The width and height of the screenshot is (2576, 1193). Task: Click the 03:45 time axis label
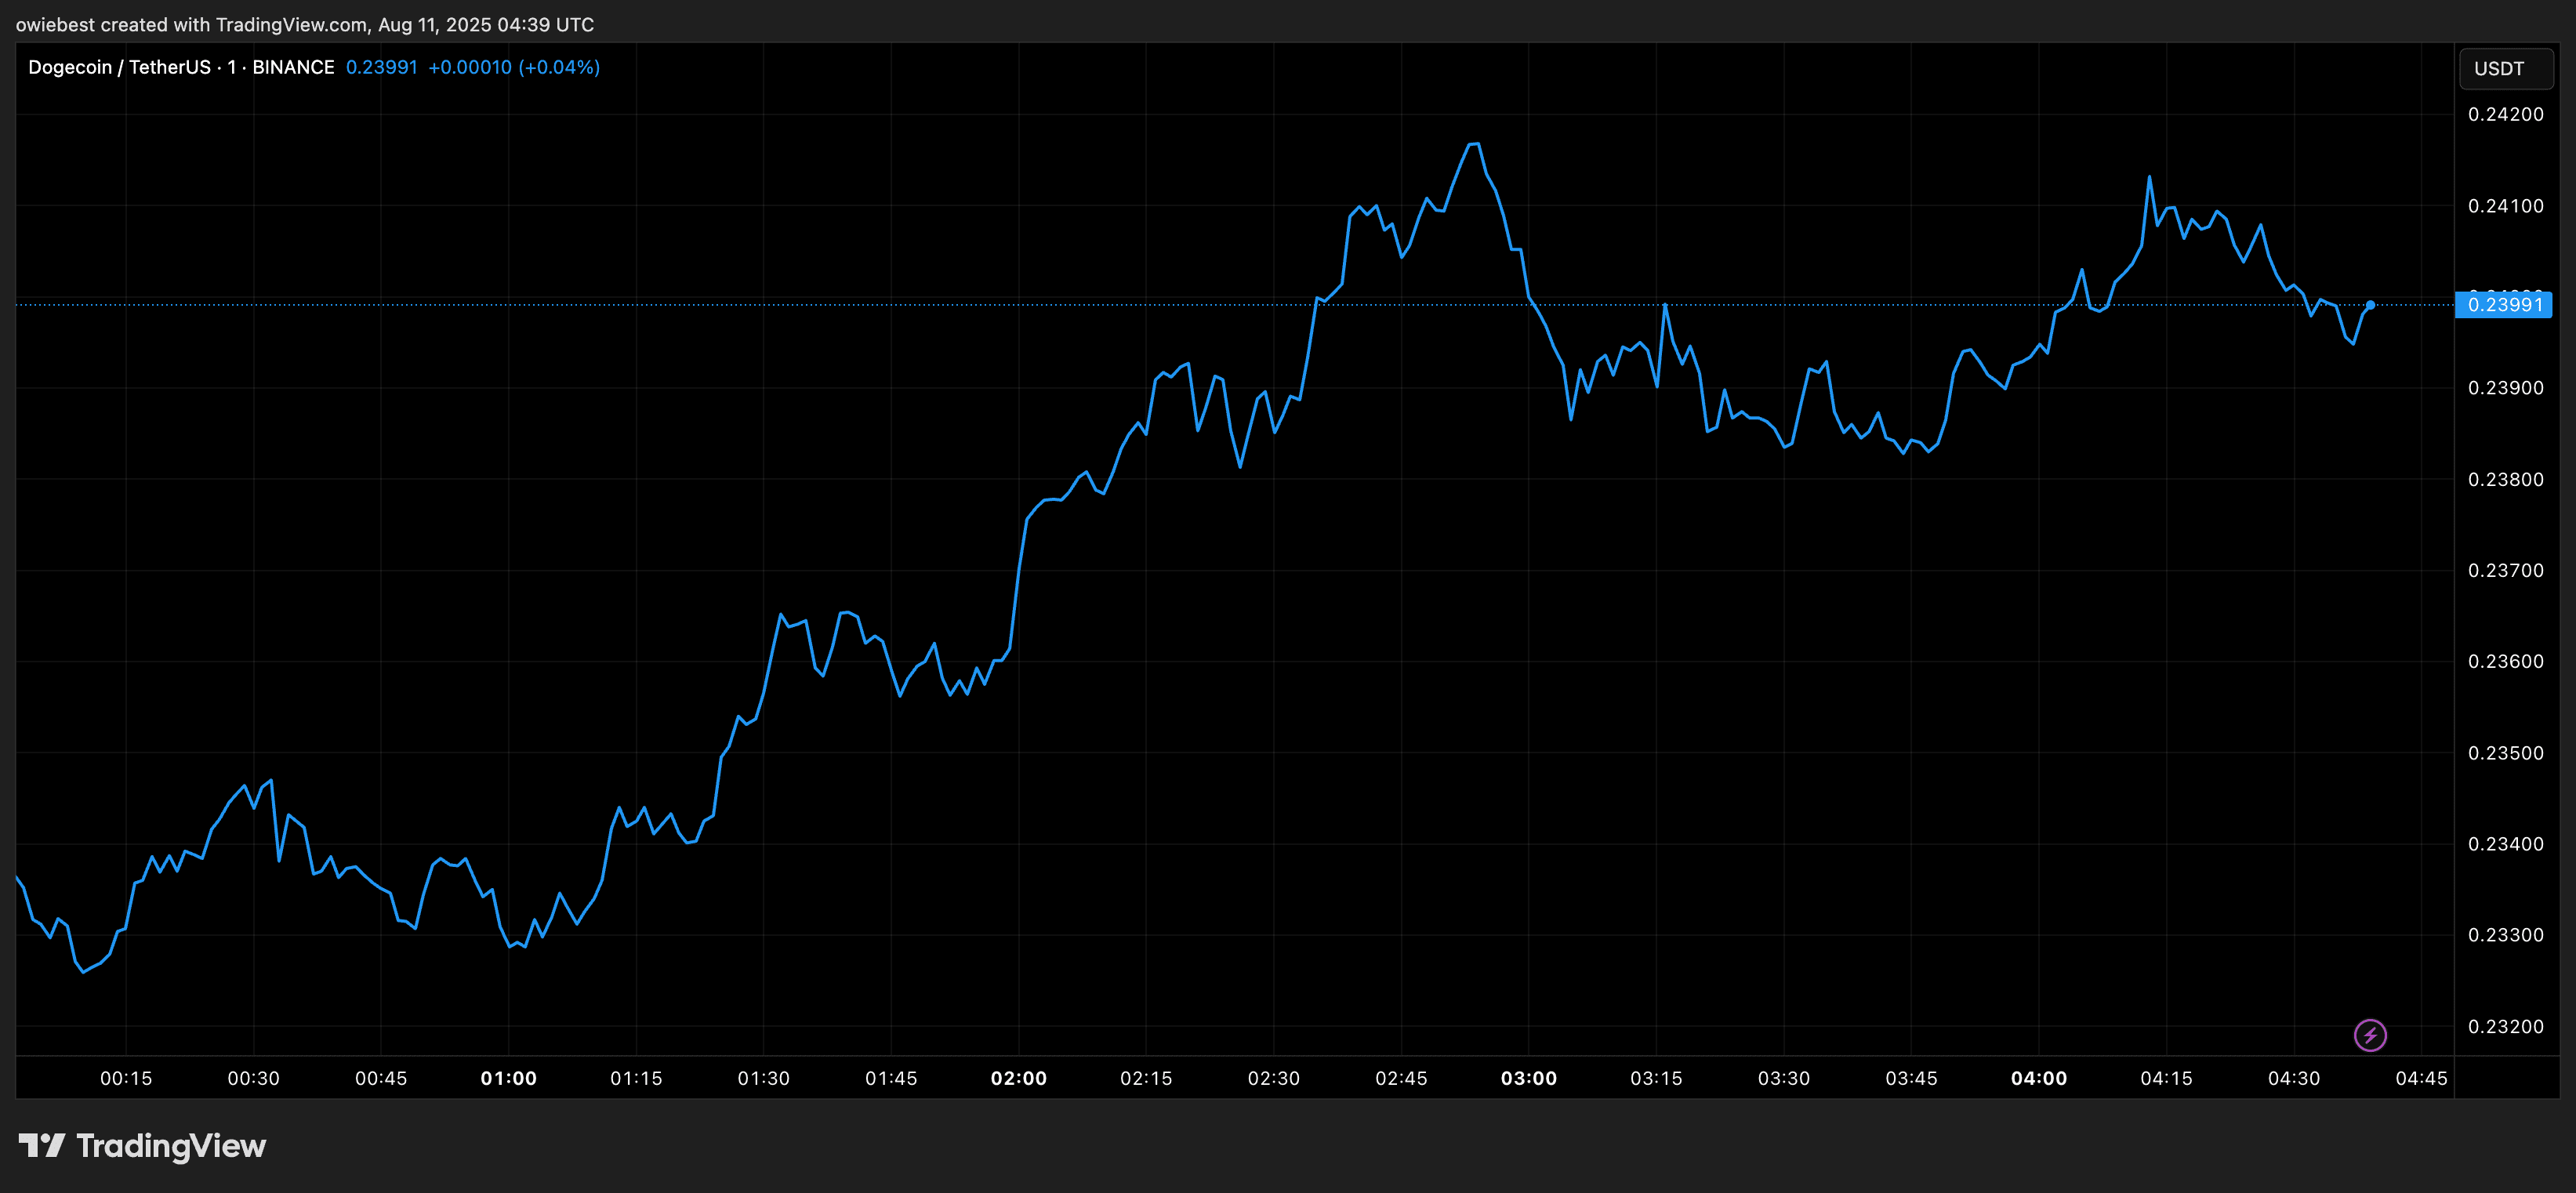click(1911, 1078)
